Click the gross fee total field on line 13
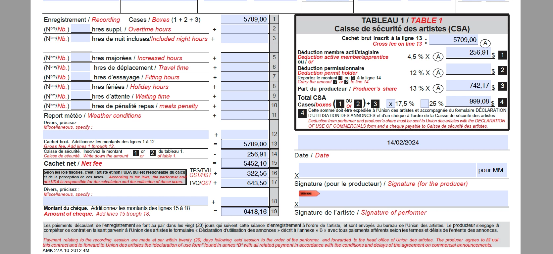 (x=245, y=144)
